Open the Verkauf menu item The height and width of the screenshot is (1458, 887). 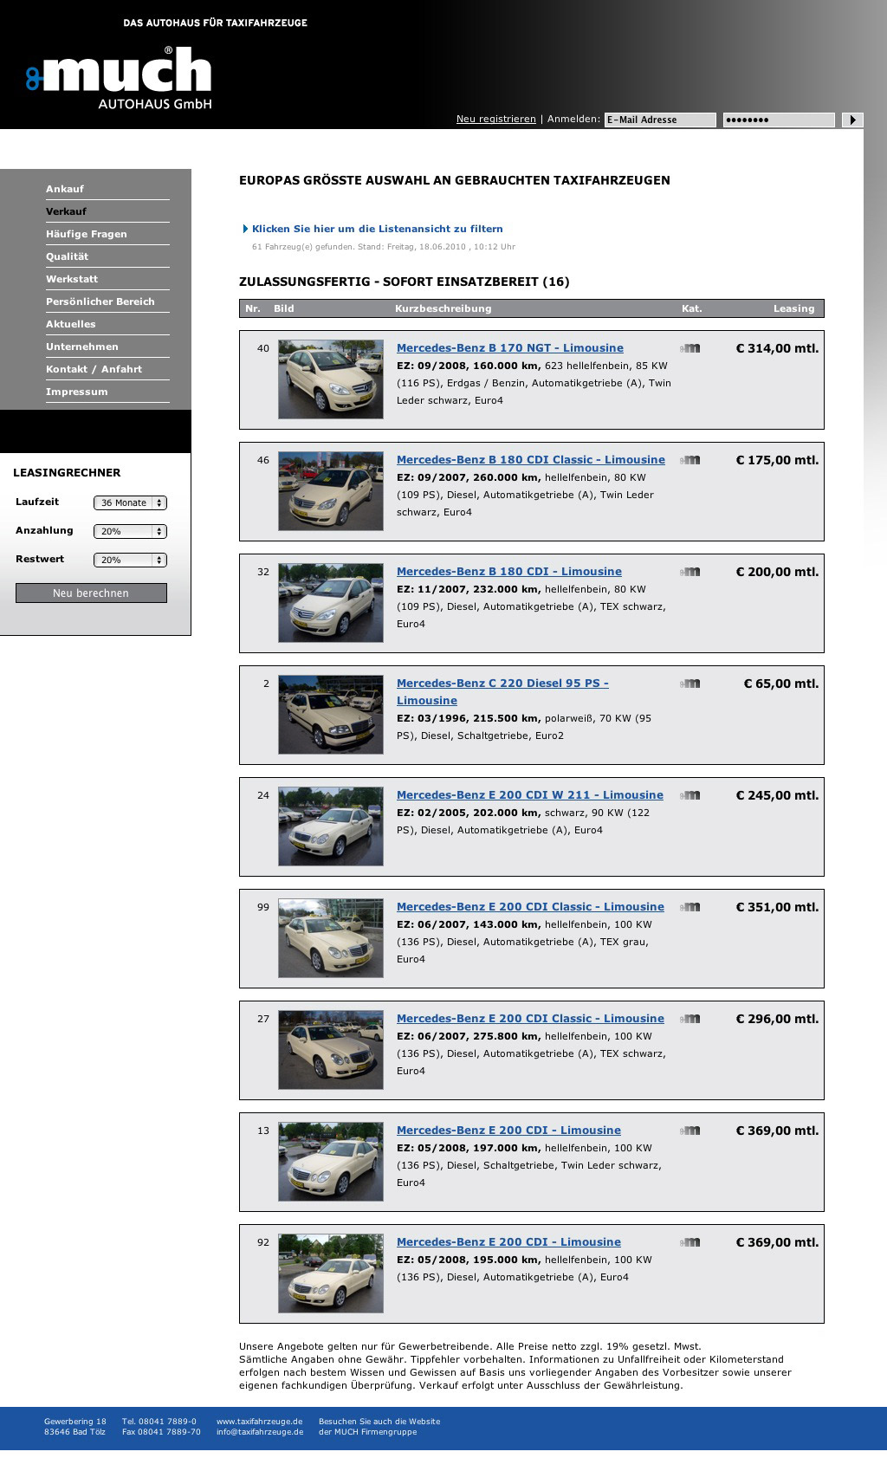point(66,211)
